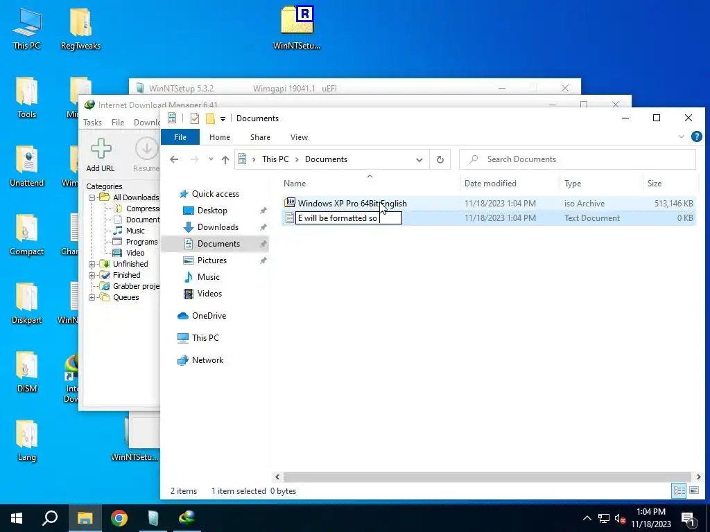Show hidden tray icons chevron
The image size is (710, 532).
587,518
